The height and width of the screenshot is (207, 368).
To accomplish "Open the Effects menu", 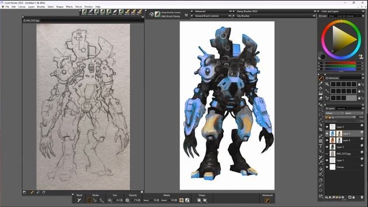I will 69,7.
